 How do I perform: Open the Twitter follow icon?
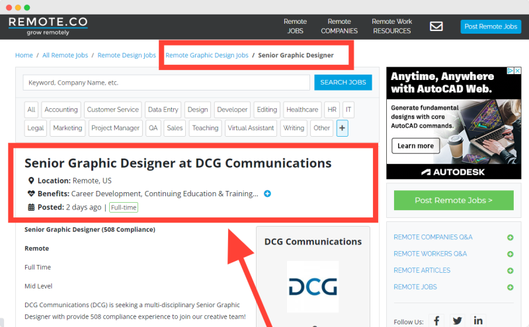point(457,320)
